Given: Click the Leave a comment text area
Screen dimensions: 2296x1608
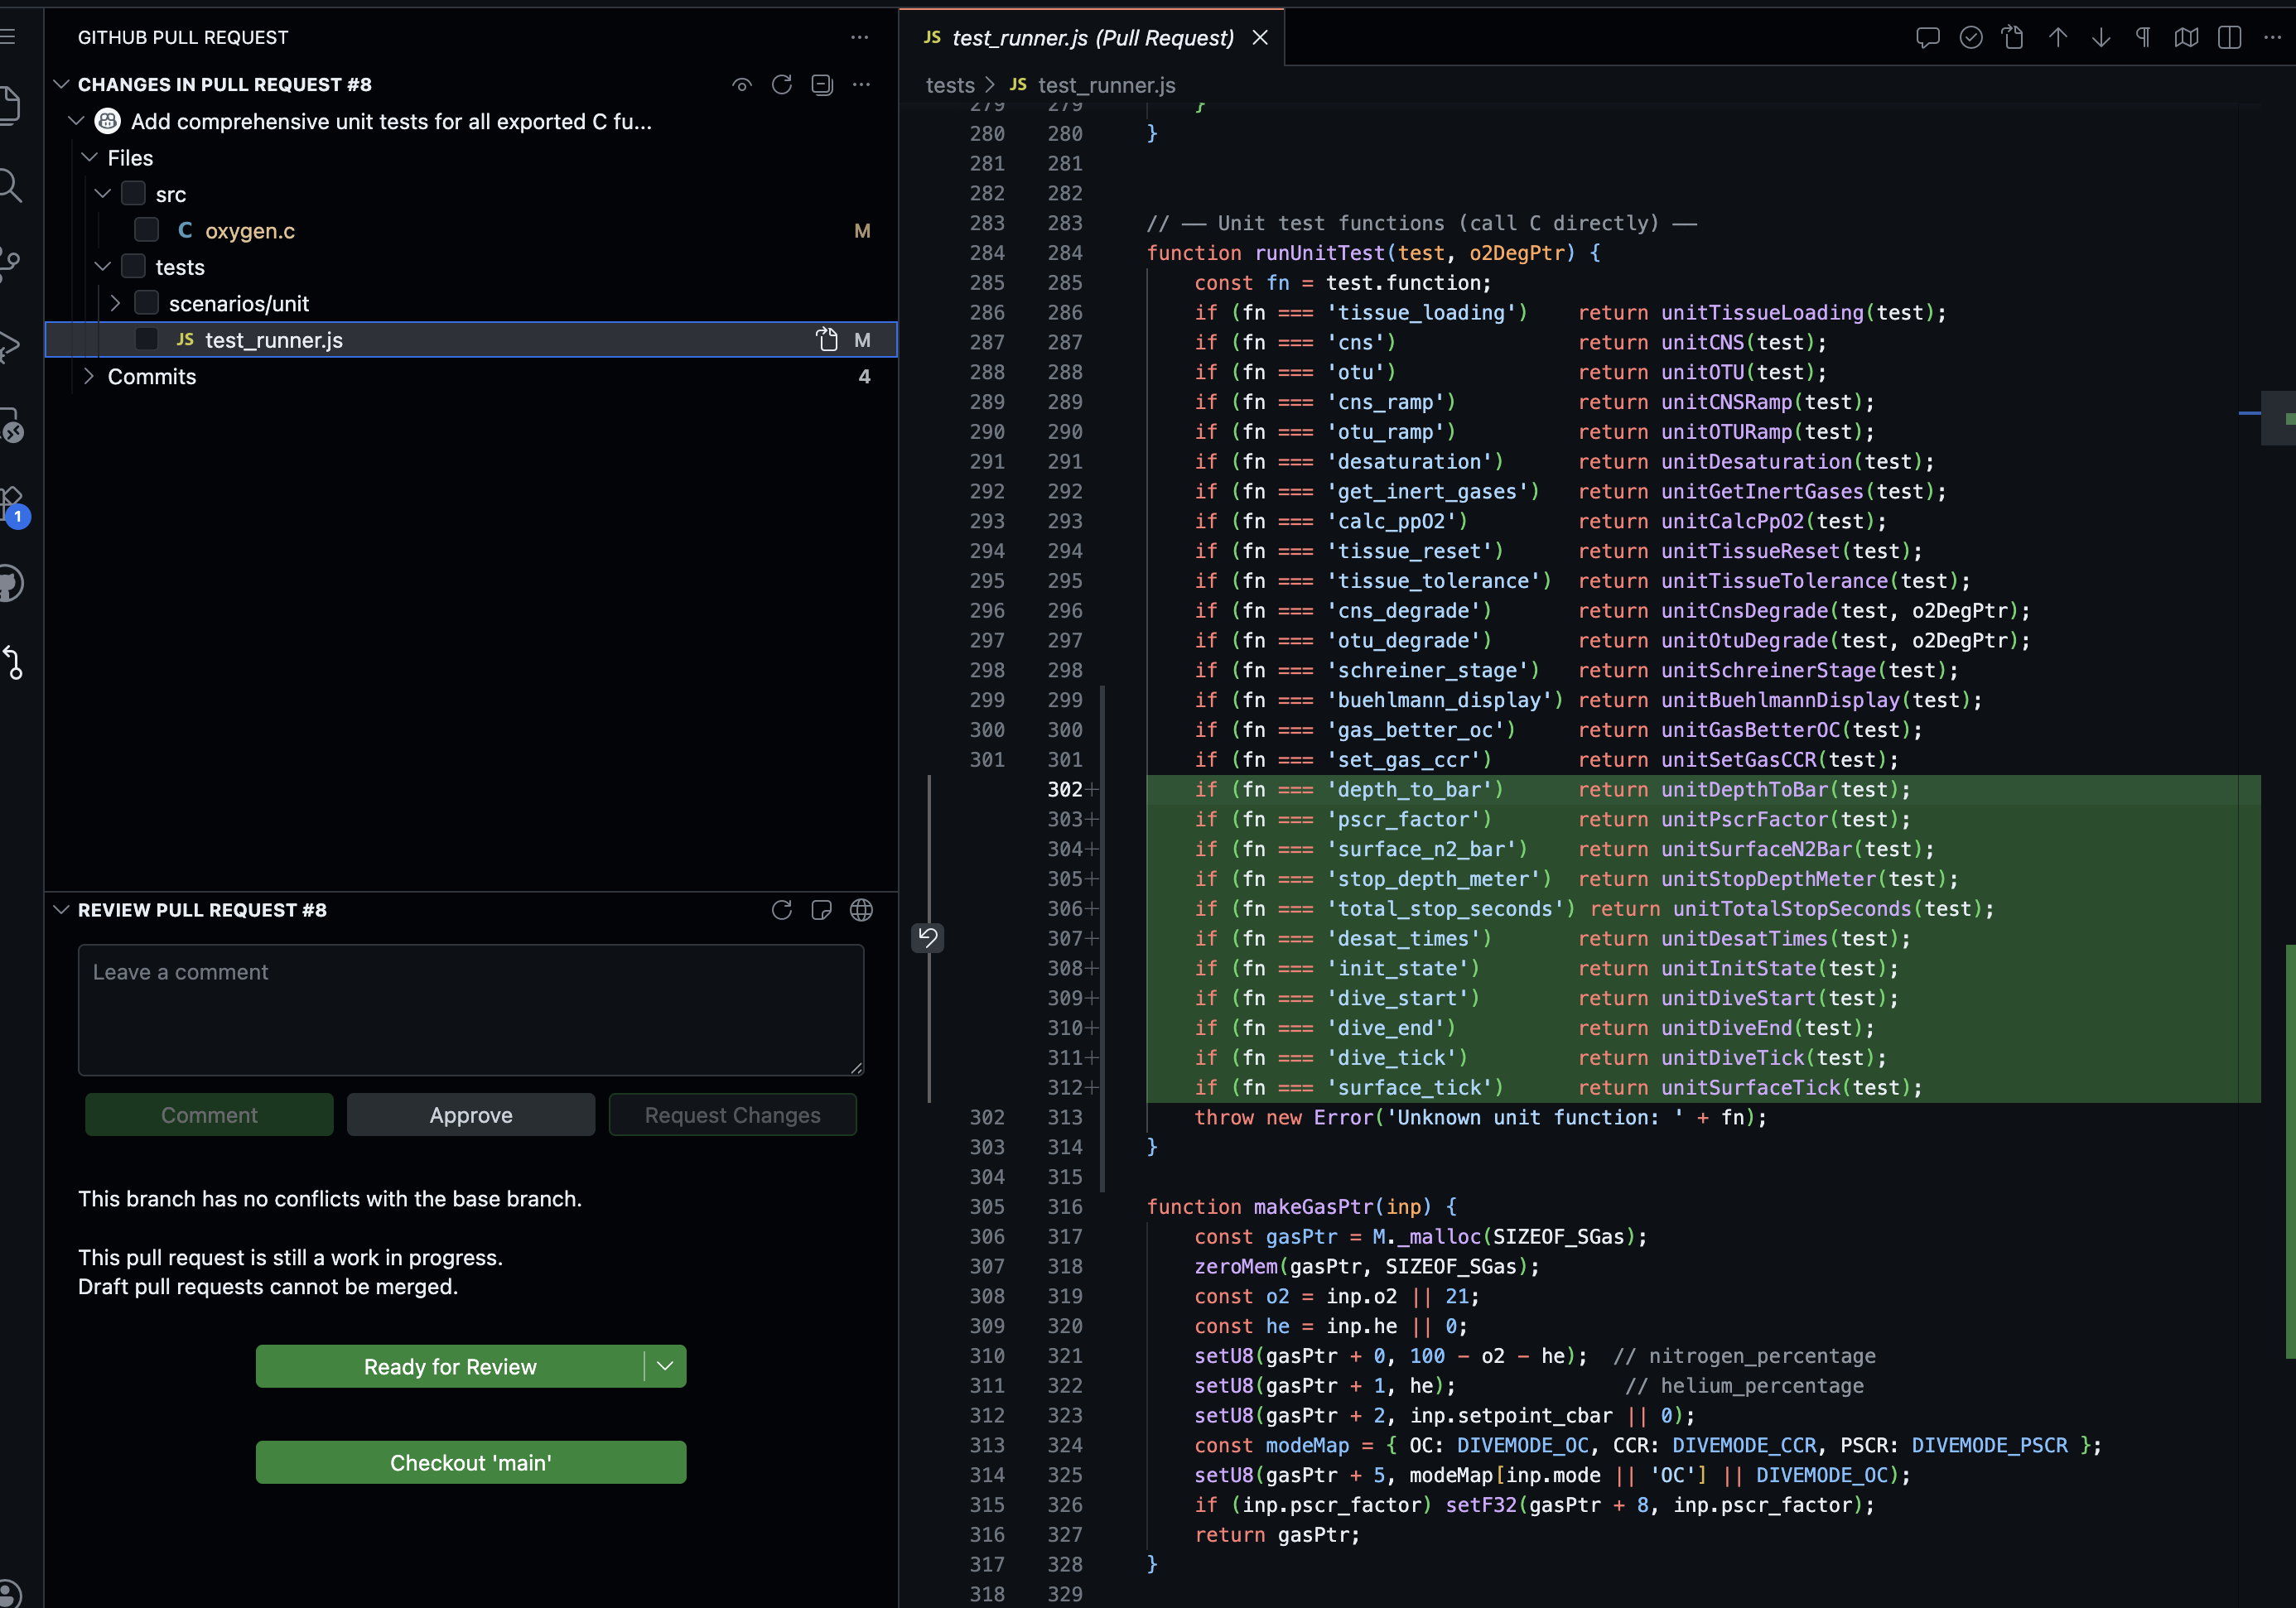Looking at the screenshot, I should (x=471, y=1009).
